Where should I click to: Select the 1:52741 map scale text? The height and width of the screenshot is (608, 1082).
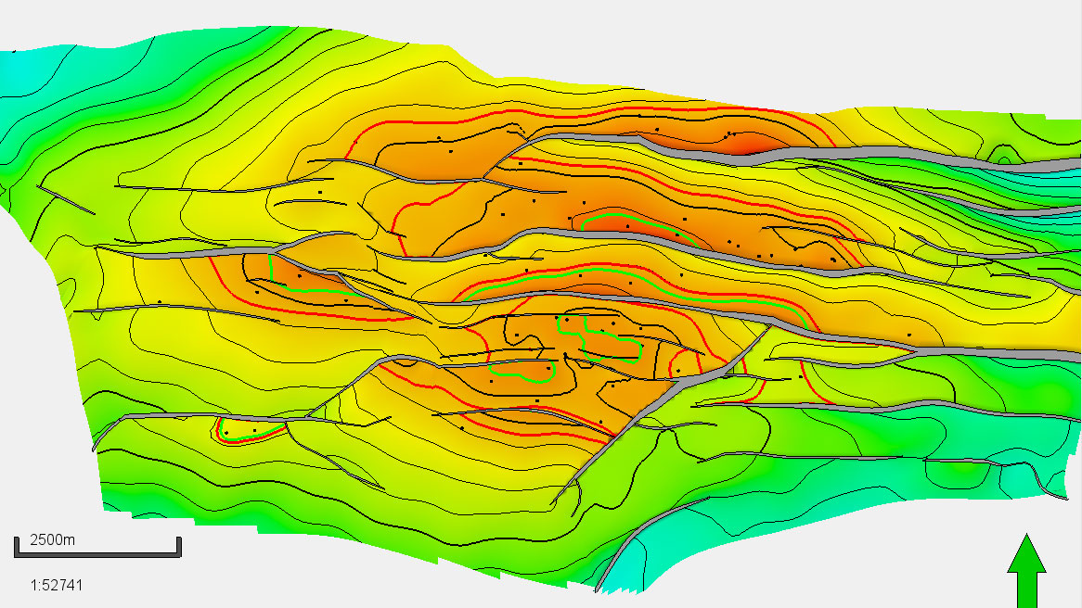[x=61, y=586]
